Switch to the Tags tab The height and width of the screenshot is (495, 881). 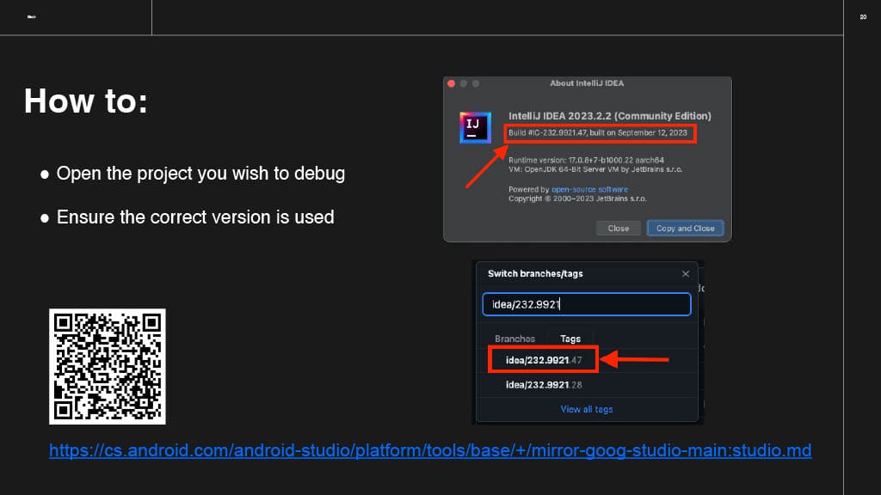(x=570, y=339)
